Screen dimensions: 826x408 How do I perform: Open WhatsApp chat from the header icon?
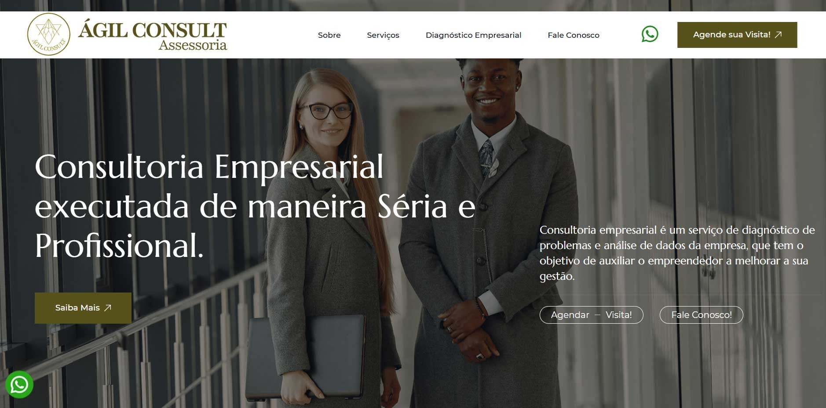coord(650,34)
